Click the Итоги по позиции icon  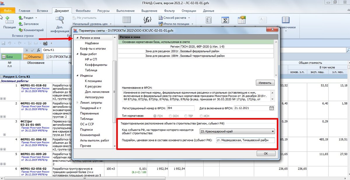point(161,24)
